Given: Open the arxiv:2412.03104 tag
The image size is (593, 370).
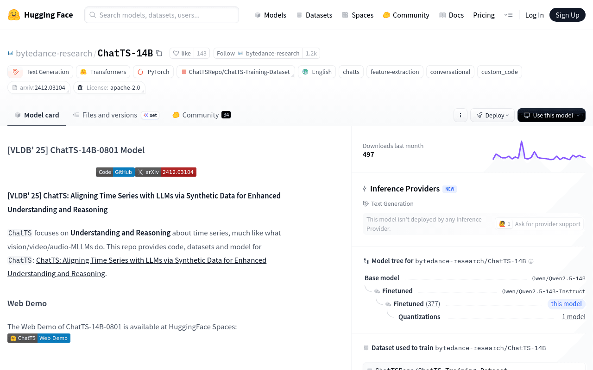Looking at the screenshot, I should click(x=39, y=87).
